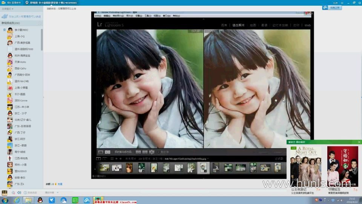
Task: Click 充值 recharge link
Action: point(60,184)
